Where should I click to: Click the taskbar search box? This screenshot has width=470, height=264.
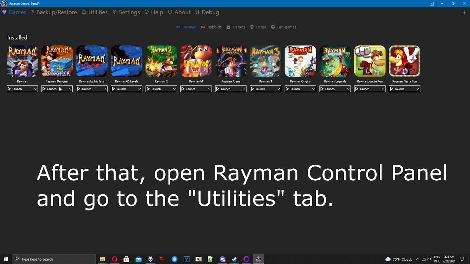point(54,259)
